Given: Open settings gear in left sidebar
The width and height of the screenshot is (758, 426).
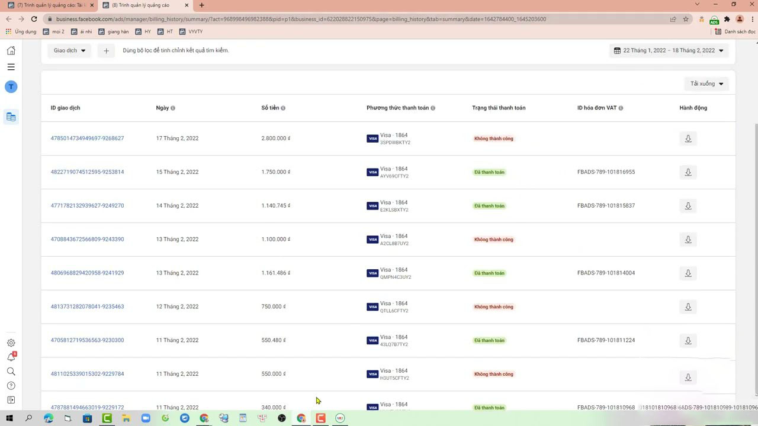Looking at the screenshot, I should tap(11, 343).
